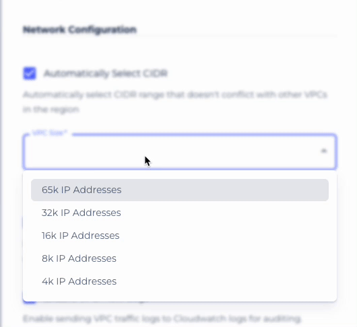Click the floating VPC Size field label
357x327 pixels.
[50, 133]
